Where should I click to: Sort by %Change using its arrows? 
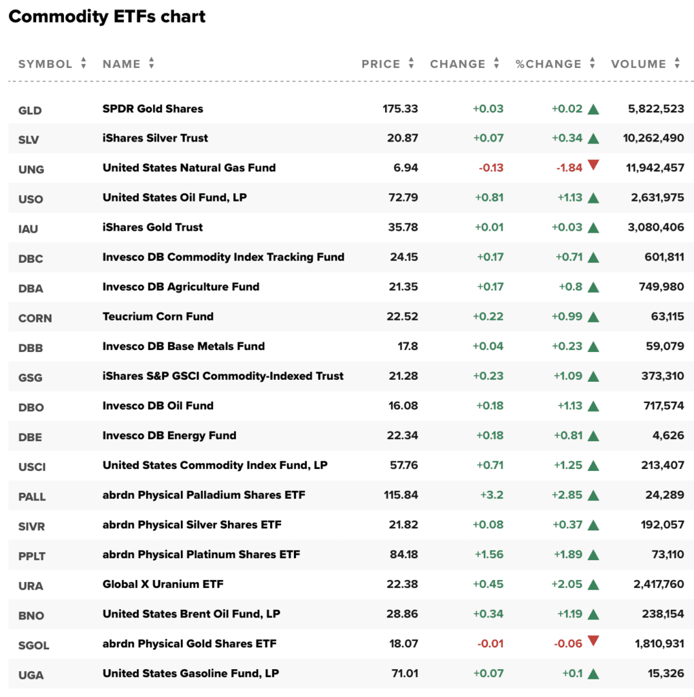pyautogui.click(x=593, y=63)
